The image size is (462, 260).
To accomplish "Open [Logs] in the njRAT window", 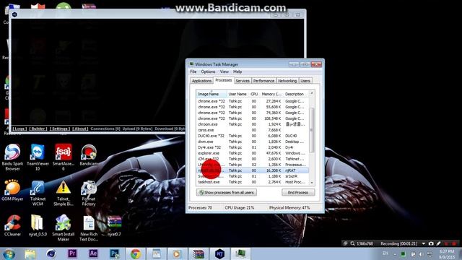I will pos(19,129).
